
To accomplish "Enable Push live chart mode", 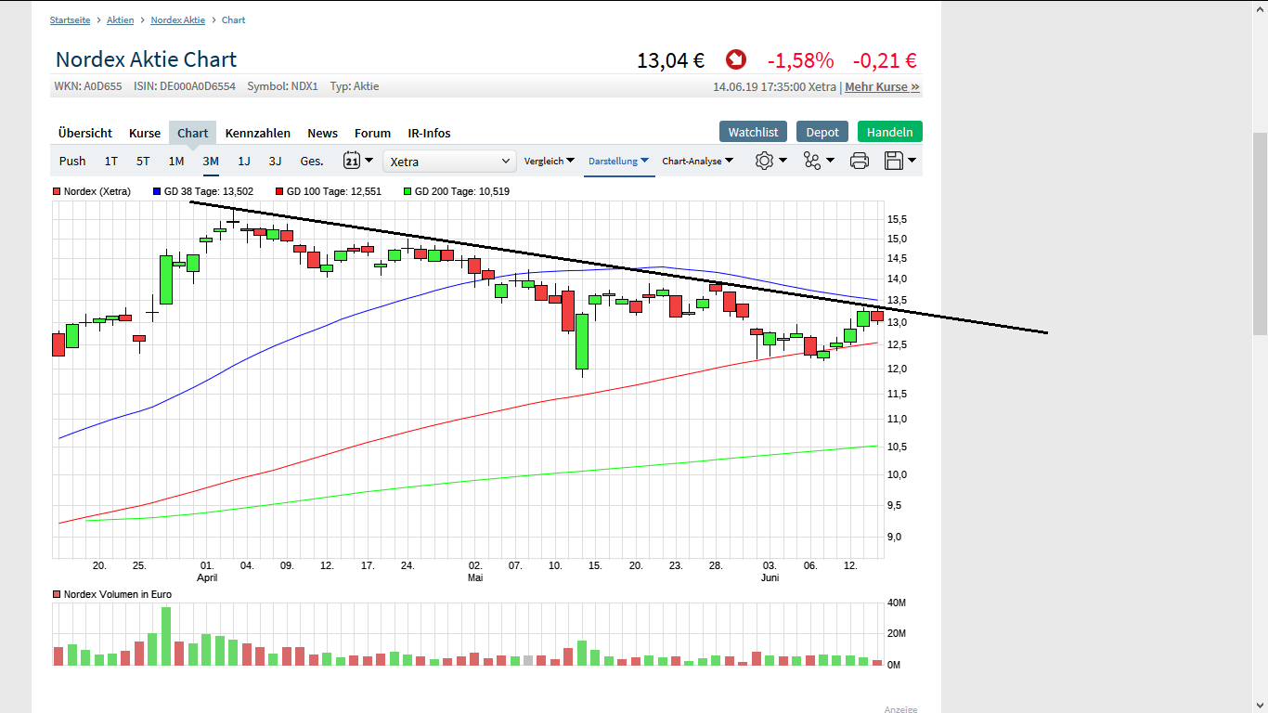I will tap(72, 161).
